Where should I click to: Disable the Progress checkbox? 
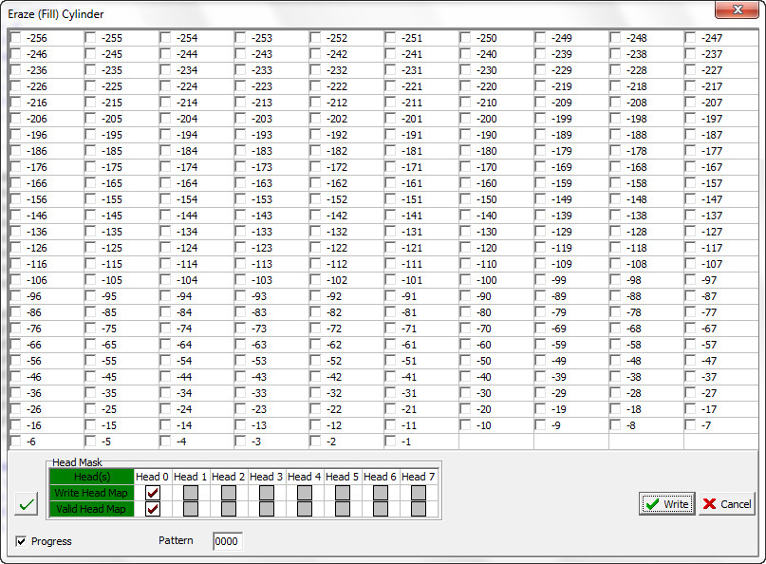pos(21,541)
